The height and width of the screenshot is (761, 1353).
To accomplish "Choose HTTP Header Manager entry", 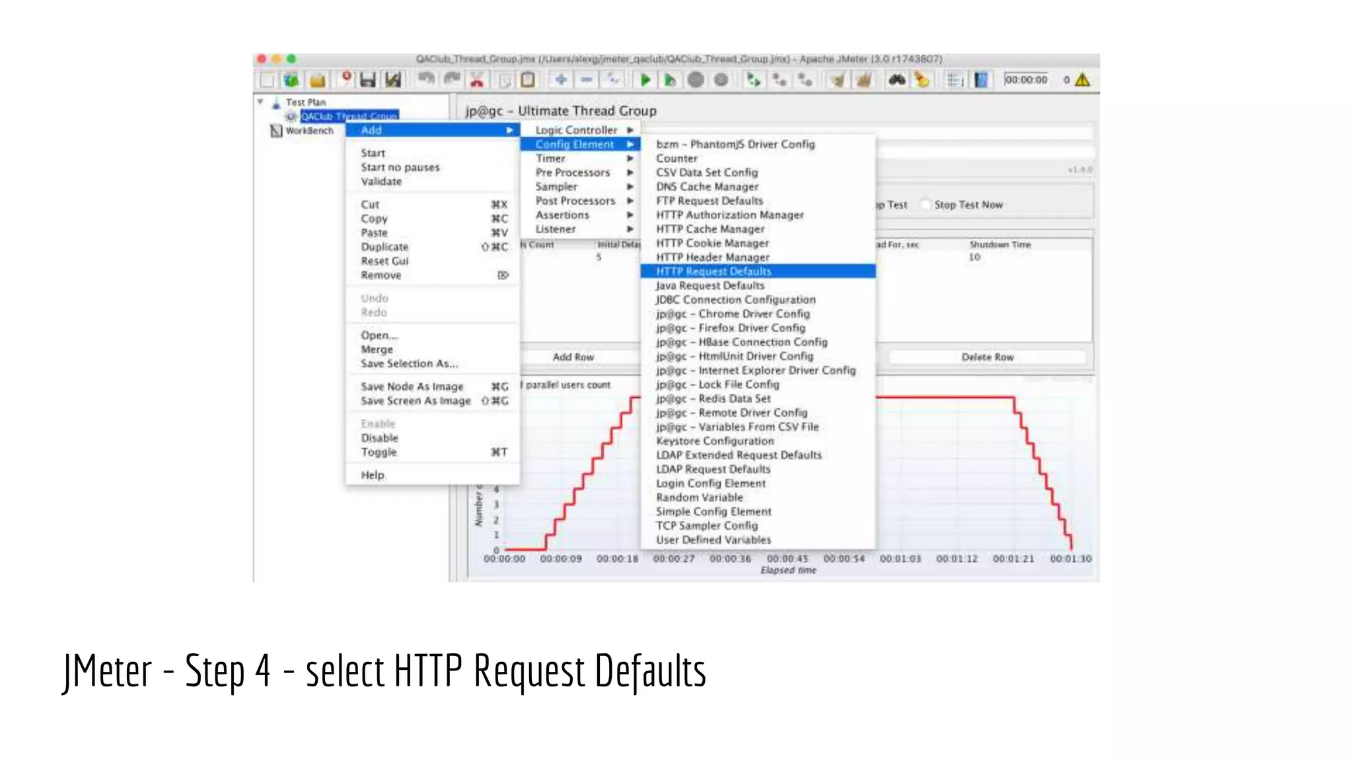I will point(758,258).
